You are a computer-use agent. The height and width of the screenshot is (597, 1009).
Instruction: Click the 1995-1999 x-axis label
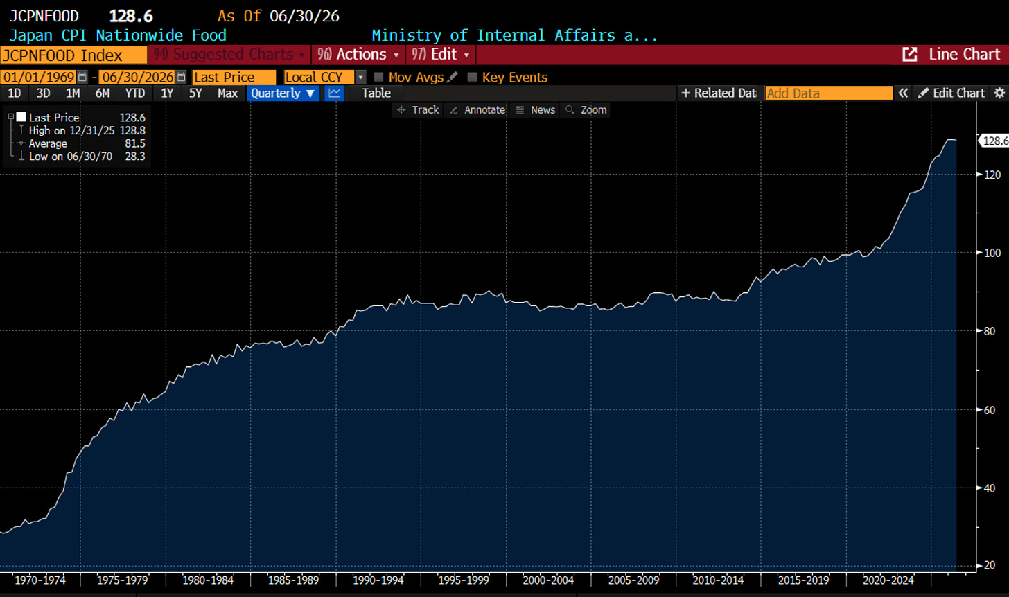pos(465,580)
